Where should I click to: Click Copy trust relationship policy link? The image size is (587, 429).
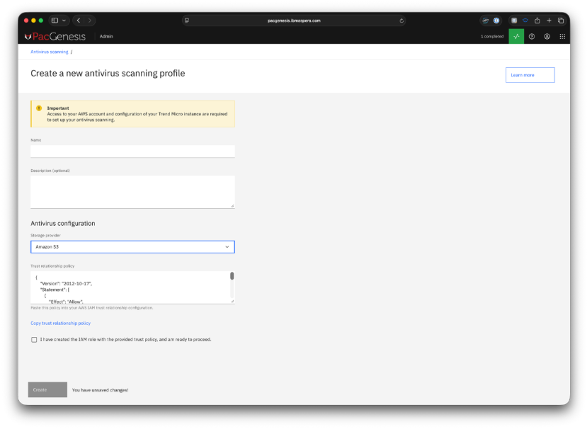[60, 324]
